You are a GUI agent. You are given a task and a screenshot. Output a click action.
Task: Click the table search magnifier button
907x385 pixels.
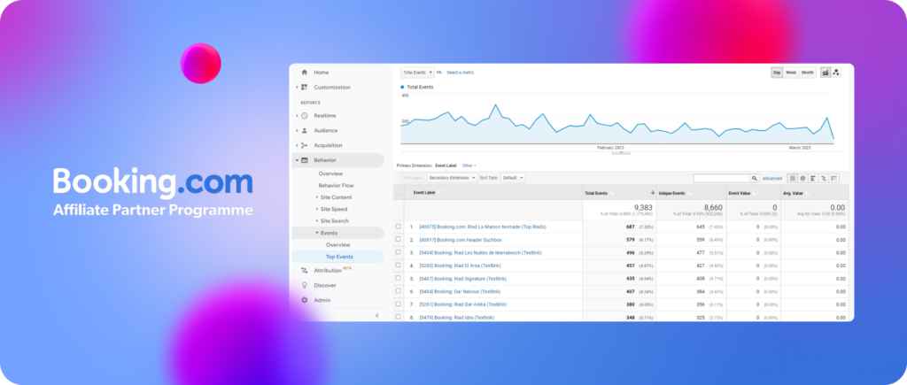[754, 178]
